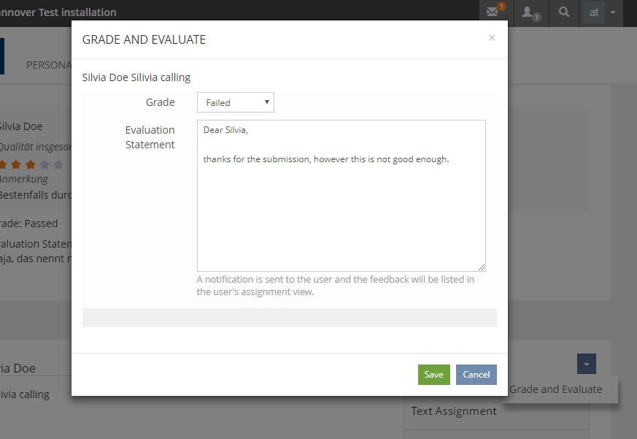Open the search magnifier in top bar
637x439 pixels.
point(563,12)
